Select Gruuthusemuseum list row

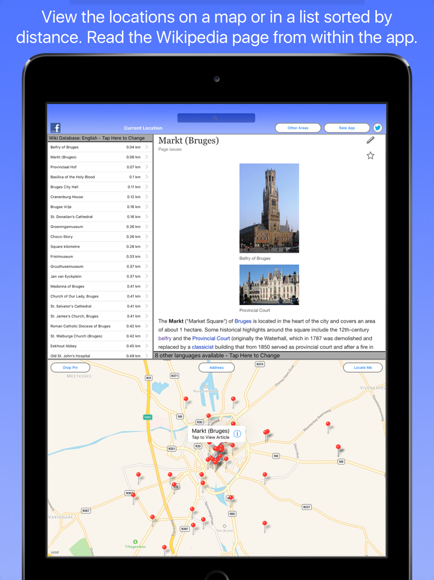tap(100, 267)
